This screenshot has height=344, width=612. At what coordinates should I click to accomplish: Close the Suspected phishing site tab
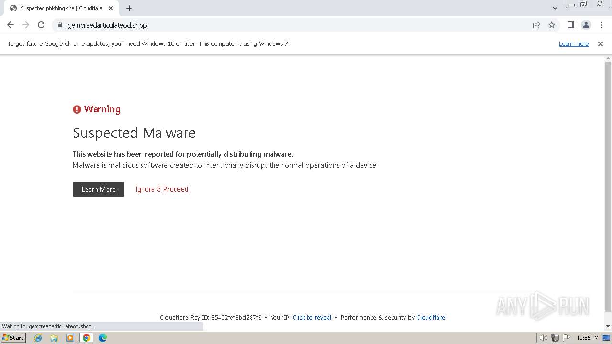(111, 8)
